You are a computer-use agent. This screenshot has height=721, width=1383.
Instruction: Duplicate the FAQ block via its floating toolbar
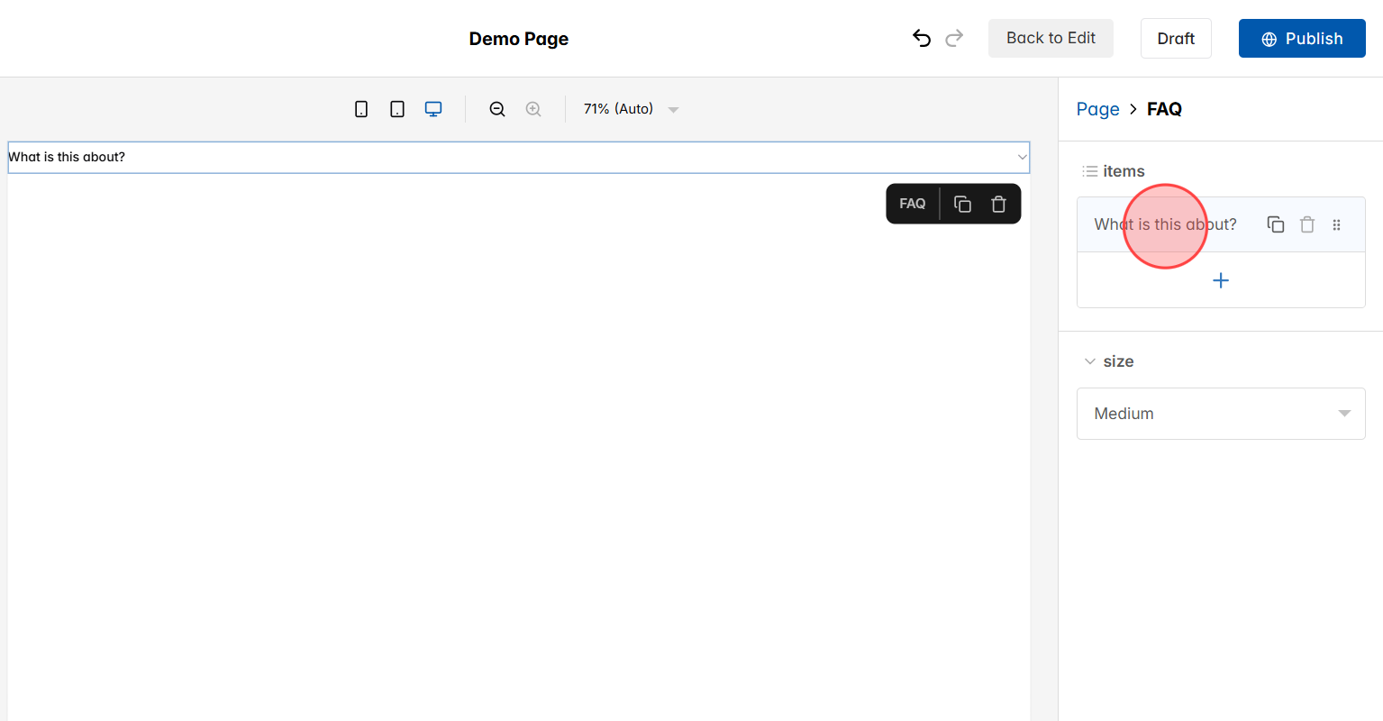click(x=962, y=204)
